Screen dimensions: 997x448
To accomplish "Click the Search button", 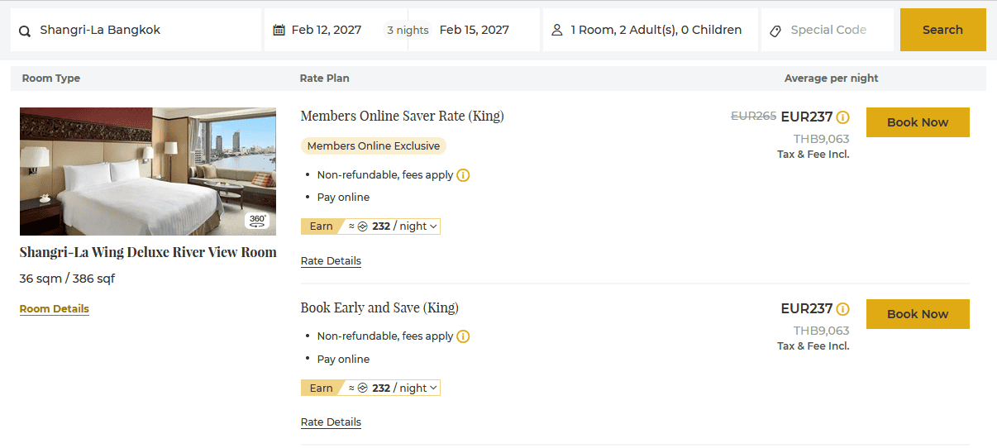I will (942, 30).
